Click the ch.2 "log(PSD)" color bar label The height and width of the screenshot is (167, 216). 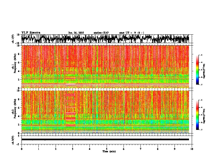(x=204, y=116)
